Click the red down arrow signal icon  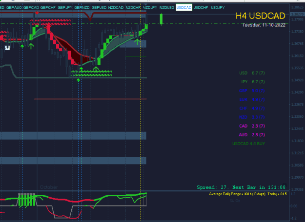point(37,13)
